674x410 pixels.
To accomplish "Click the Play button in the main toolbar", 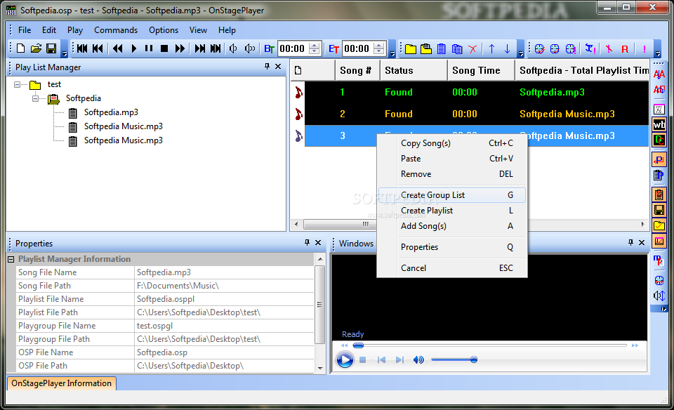I will [133, 48].
